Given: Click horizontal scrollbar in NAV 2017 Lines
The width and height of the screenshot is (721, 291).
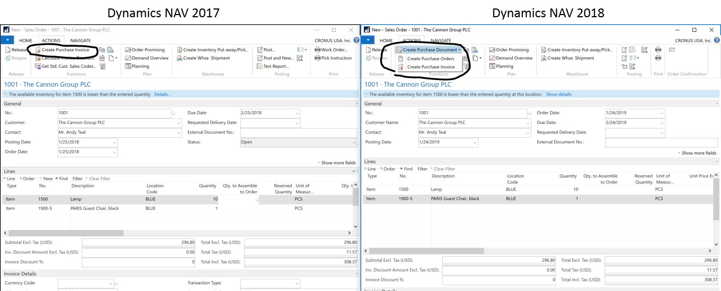Looking at the screenshot, I should point(66,233).
